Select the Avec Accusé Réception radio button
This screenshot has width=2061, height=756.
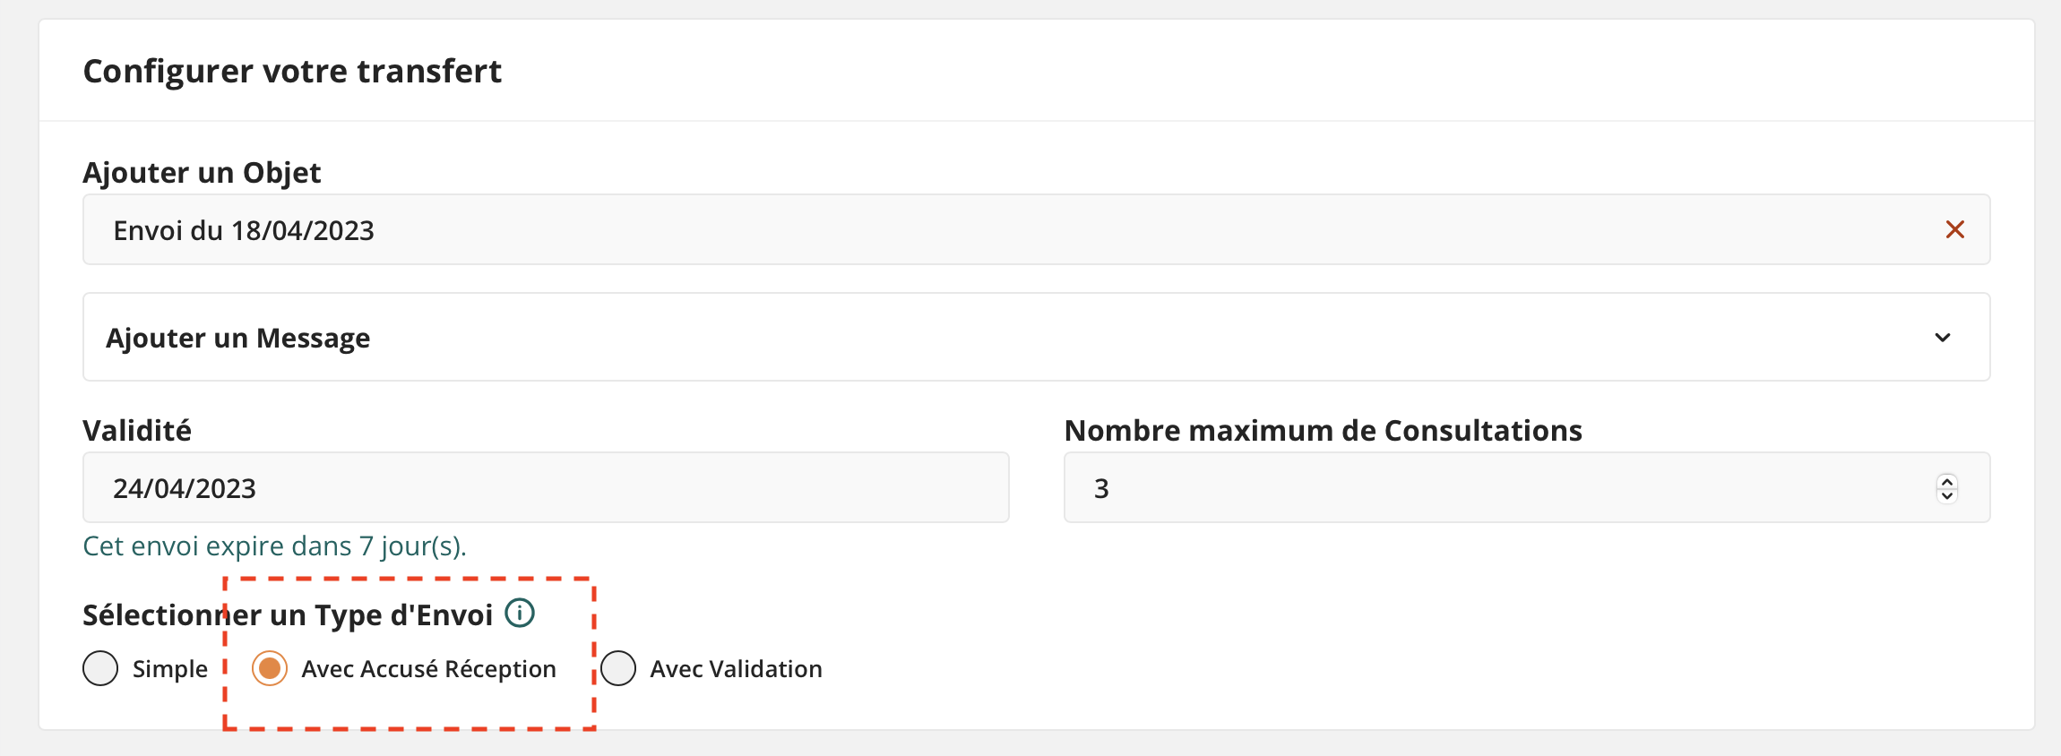[270, 668]
